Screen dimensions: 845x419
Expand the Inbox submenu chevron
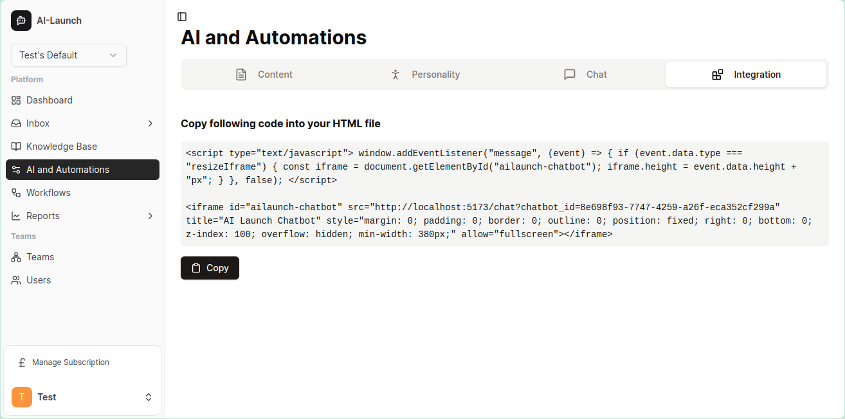tap(150, 123)
